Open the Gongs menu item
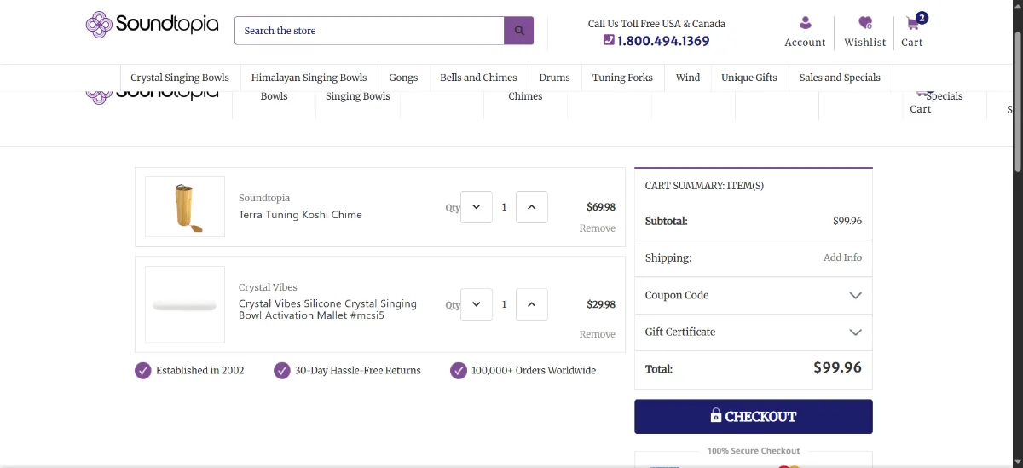1023x468 pixels. [x=403, y=78]
